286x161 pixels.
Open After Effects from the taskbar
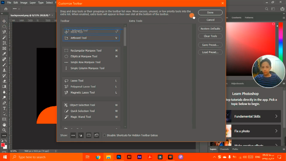[x=139, y=157]
